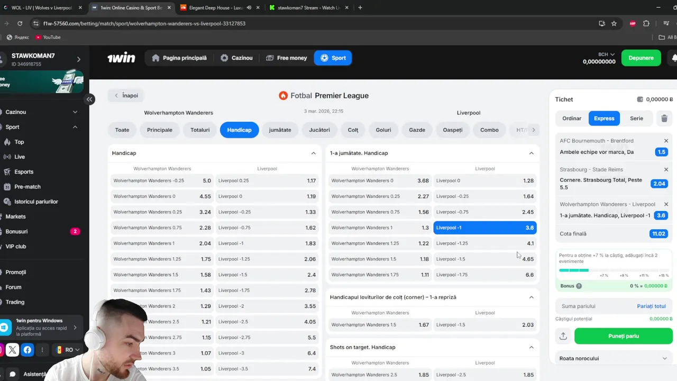Image resolution: width=677 pixels, height=381 pixels.
Task: Select Wolverhampton Wanderers 0 first-half at 3.68
Action: (380, 180)
